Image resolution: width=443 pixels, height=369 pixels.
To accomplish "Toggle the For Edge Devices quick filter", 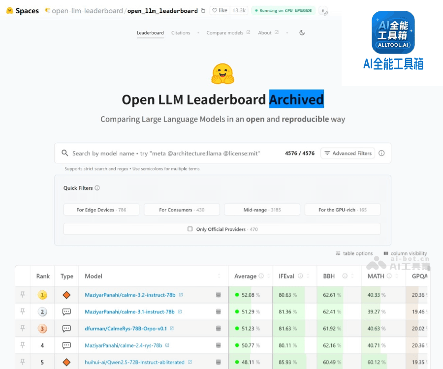I will tap(101, 210).
